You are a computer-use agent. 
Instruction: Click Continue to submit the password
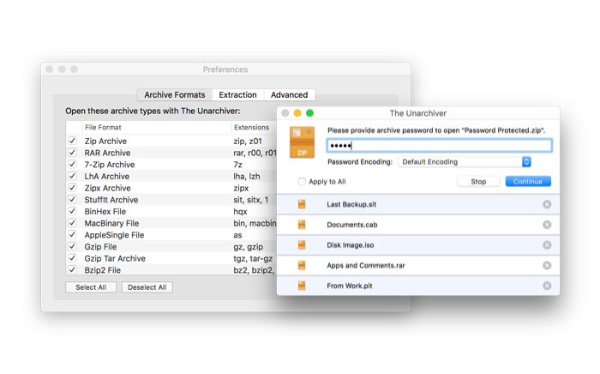528,182
